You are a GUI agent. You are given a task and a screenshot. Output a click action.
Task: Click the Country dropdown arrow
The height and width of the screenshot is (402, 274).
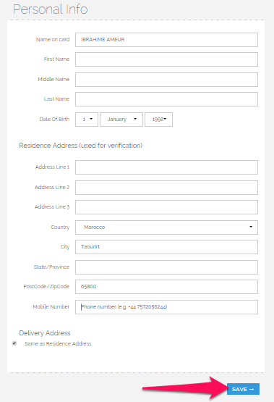[251, 227]
